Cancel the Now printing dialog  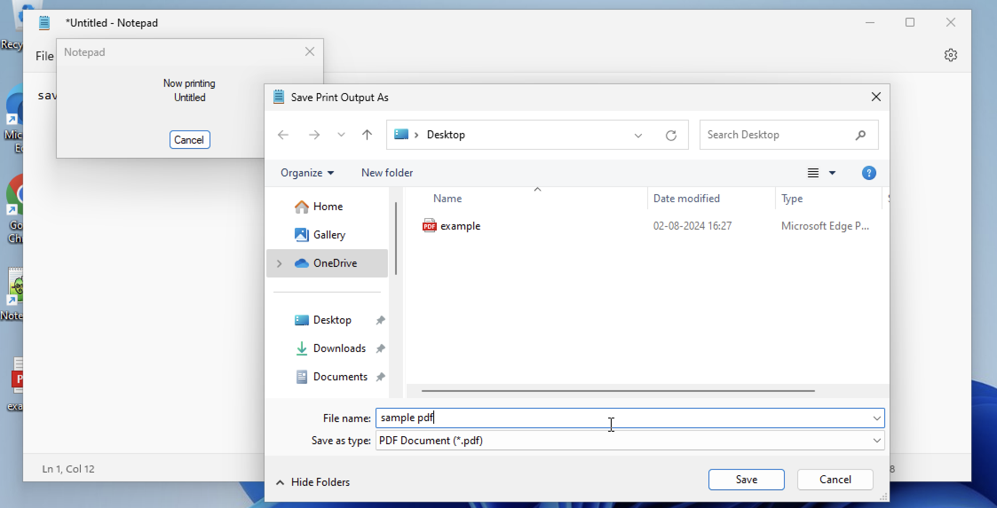pos(190,140)
